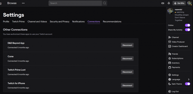This screenshot has height=94, width=193.
Task: Click the razandul username text
Action: [x=178, y=9]
